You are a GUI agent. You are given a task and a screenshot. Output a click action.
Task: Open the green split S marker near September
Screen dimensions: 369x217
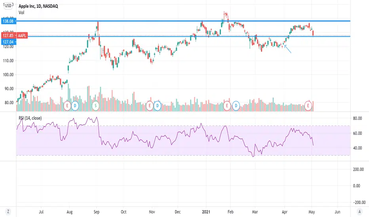(95, 106)
